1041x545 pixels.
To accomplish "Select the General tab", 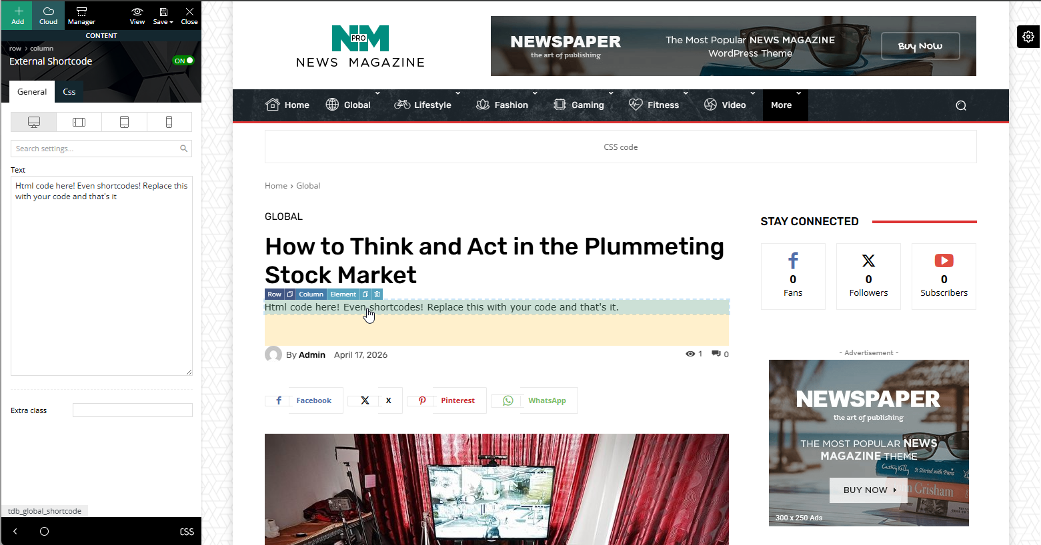I will tap(32, 92).
